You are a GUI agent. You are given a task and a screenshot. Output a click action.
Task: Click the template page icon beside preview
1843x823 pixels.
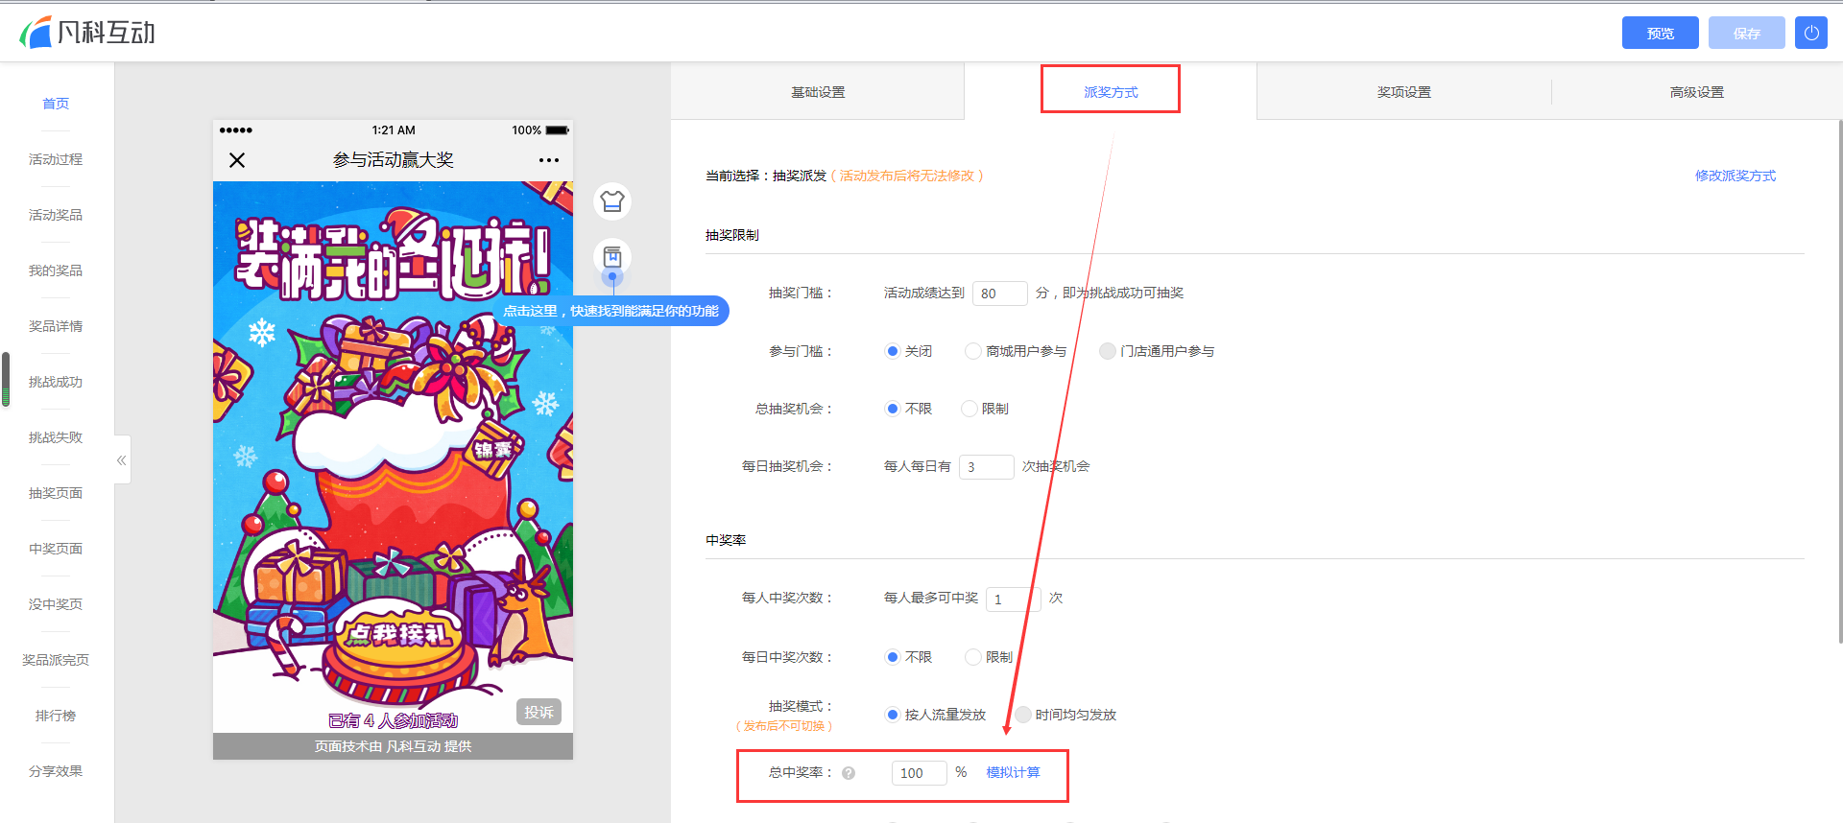coord(612,257)
